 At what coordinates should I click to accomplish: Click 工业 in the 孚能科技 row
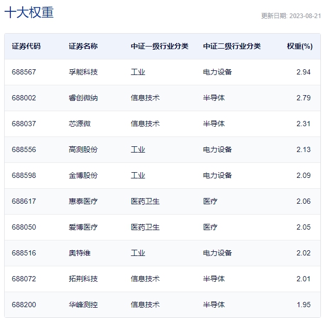click(138, 72)
